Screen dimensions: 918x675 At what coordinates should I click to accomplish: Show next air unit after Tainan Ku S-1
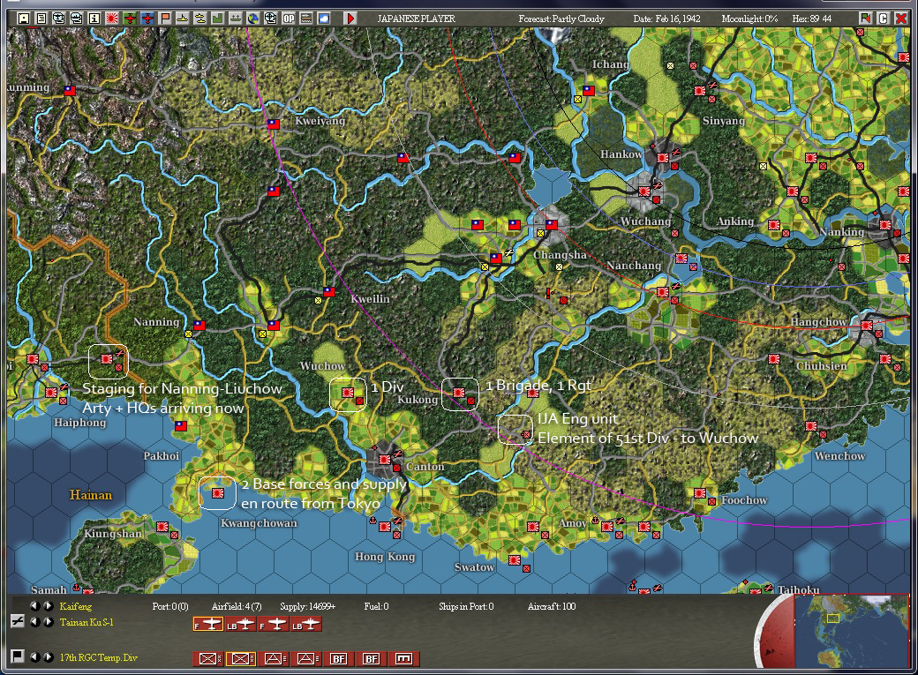49,622
